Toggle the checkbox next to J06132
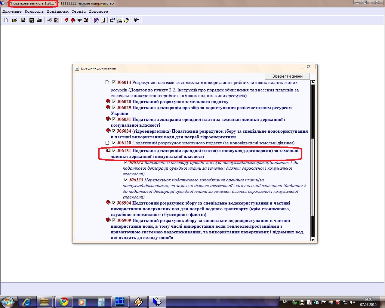 click(x=126, y=162)
